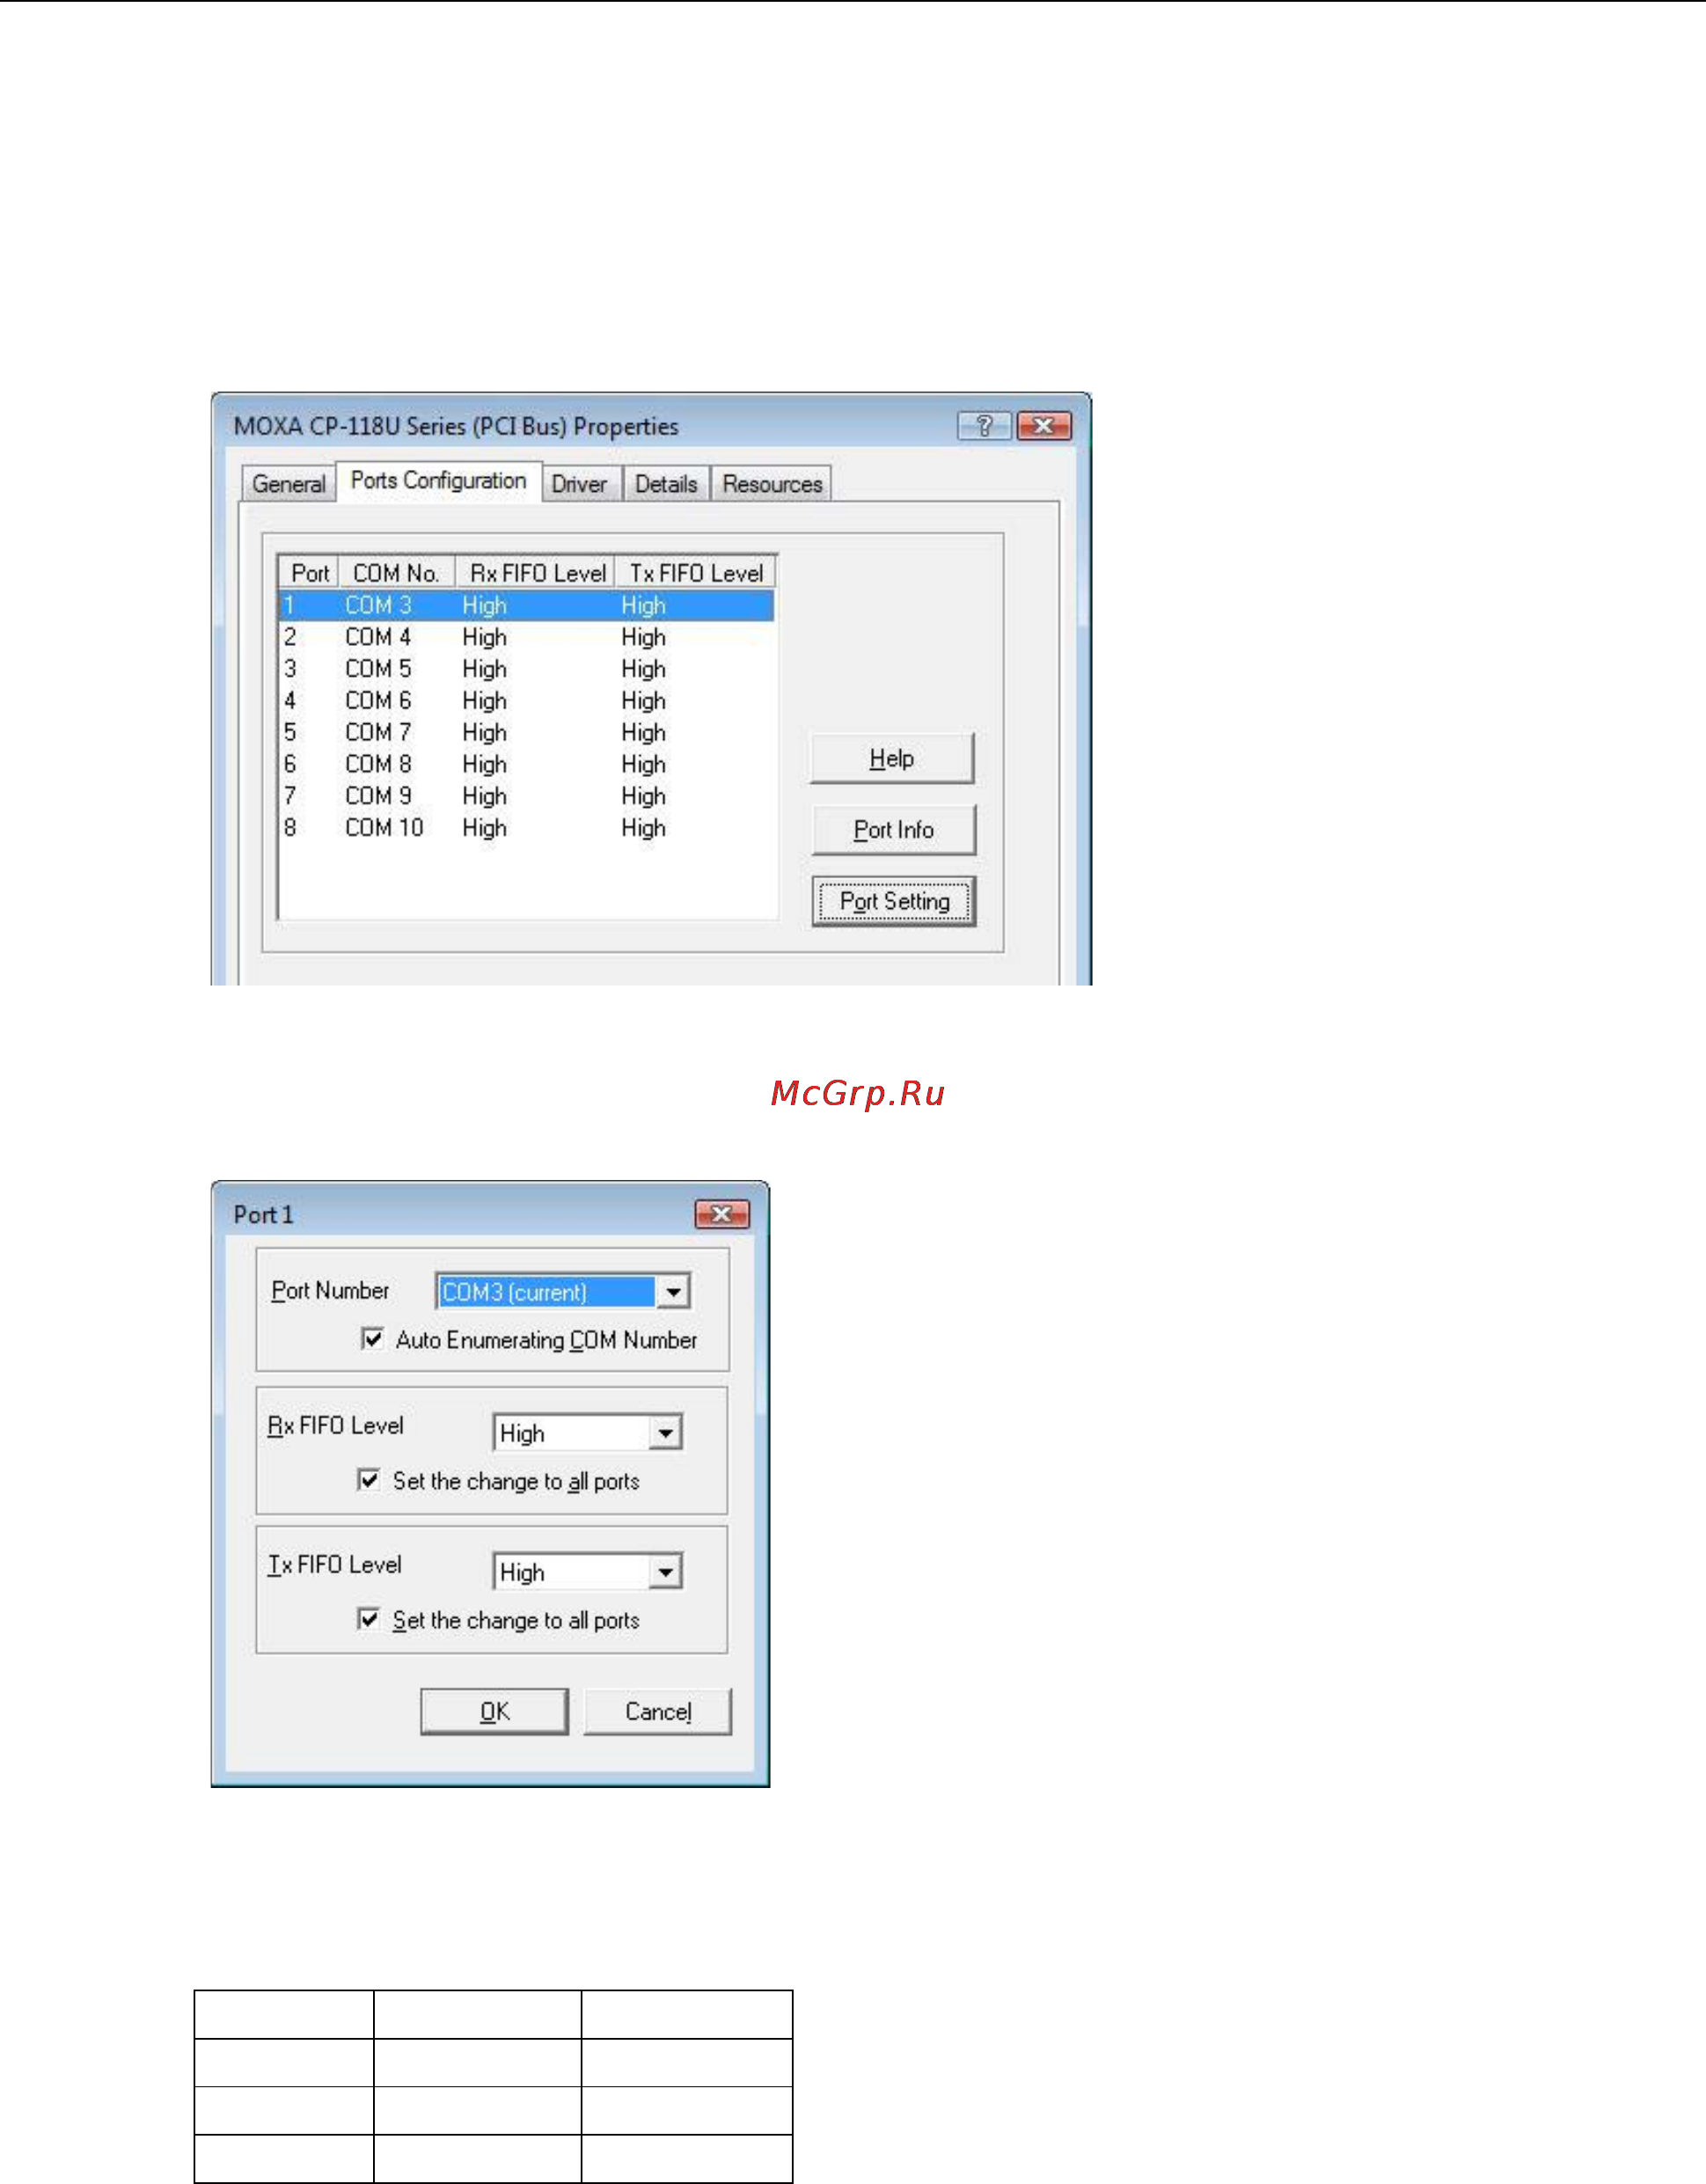This screenshot has width=1706, height=2184.
Task: Cancel the Port 1 dialog
Action: tap(658, 1712)
